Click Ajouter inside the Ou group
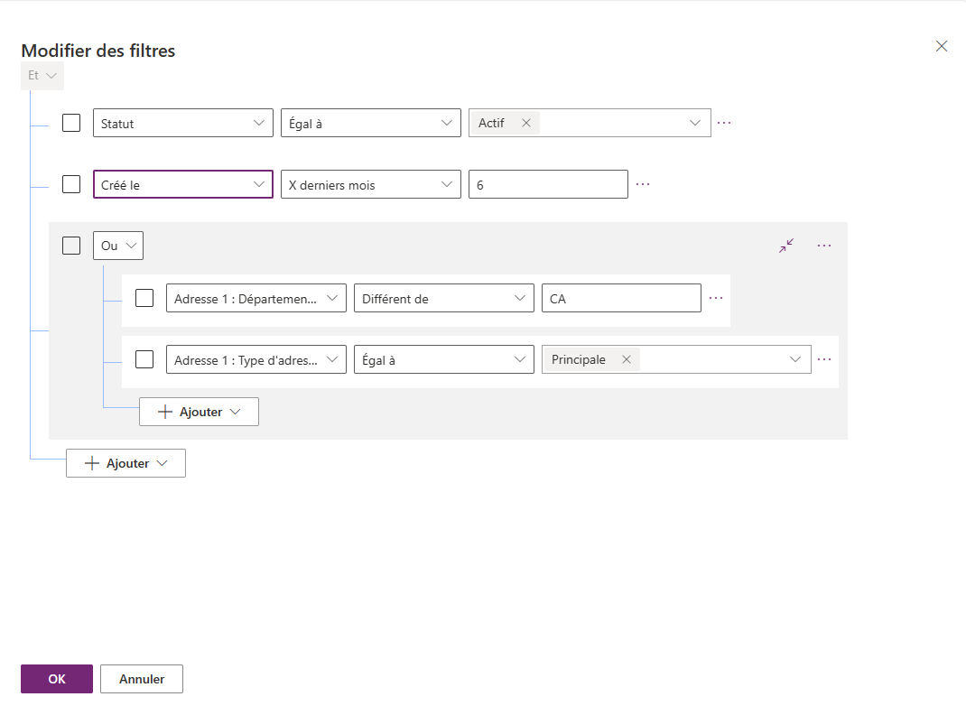The height and width of the screenshot is (706, 966). point(199,412)
